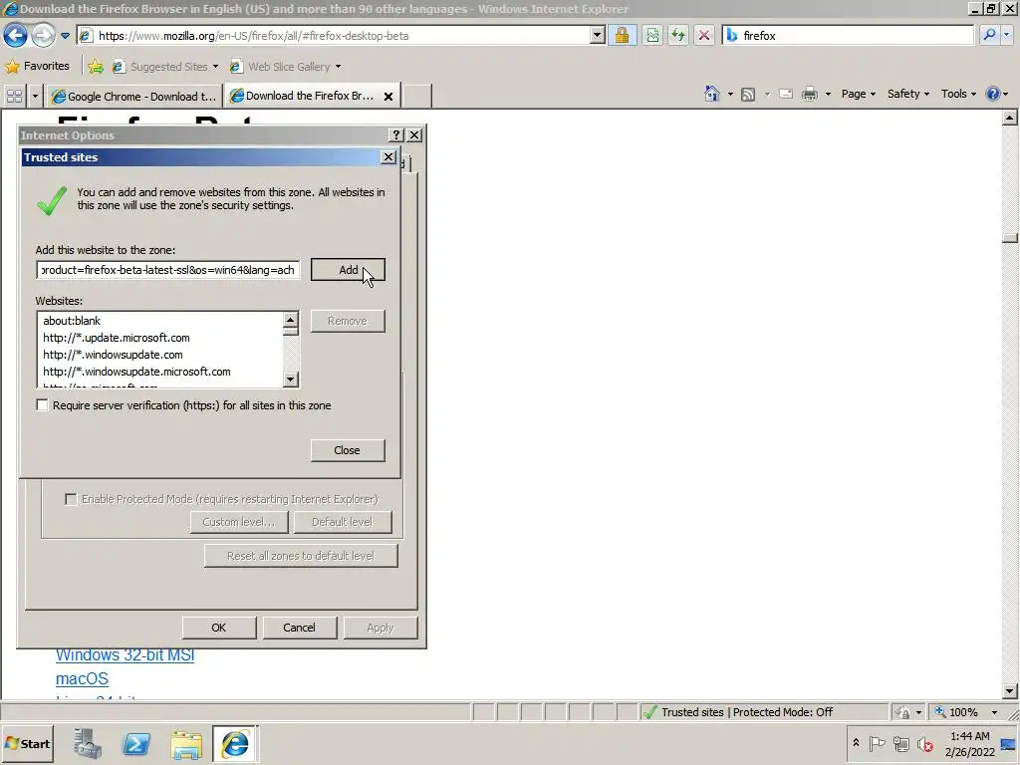The width and height of the screenshot is (1020, 765).
Task: Select about:blank in Websites list
Action: tap(72, 321)
